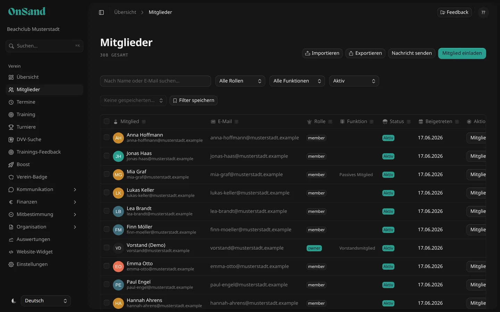Click the Importieren button
500x312 pixels.
(x=322, y=53)
